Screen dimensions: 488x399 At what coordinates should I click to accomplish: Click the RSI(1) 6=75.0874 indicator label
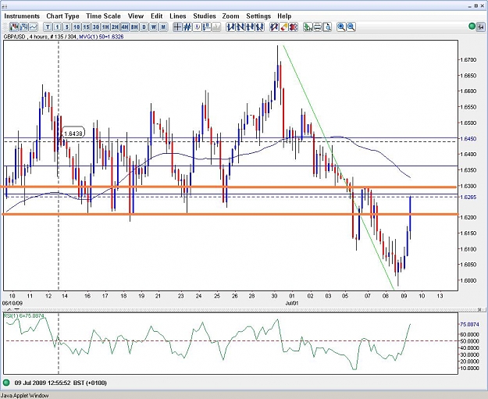pyautogui.click(x=24, y=316)
